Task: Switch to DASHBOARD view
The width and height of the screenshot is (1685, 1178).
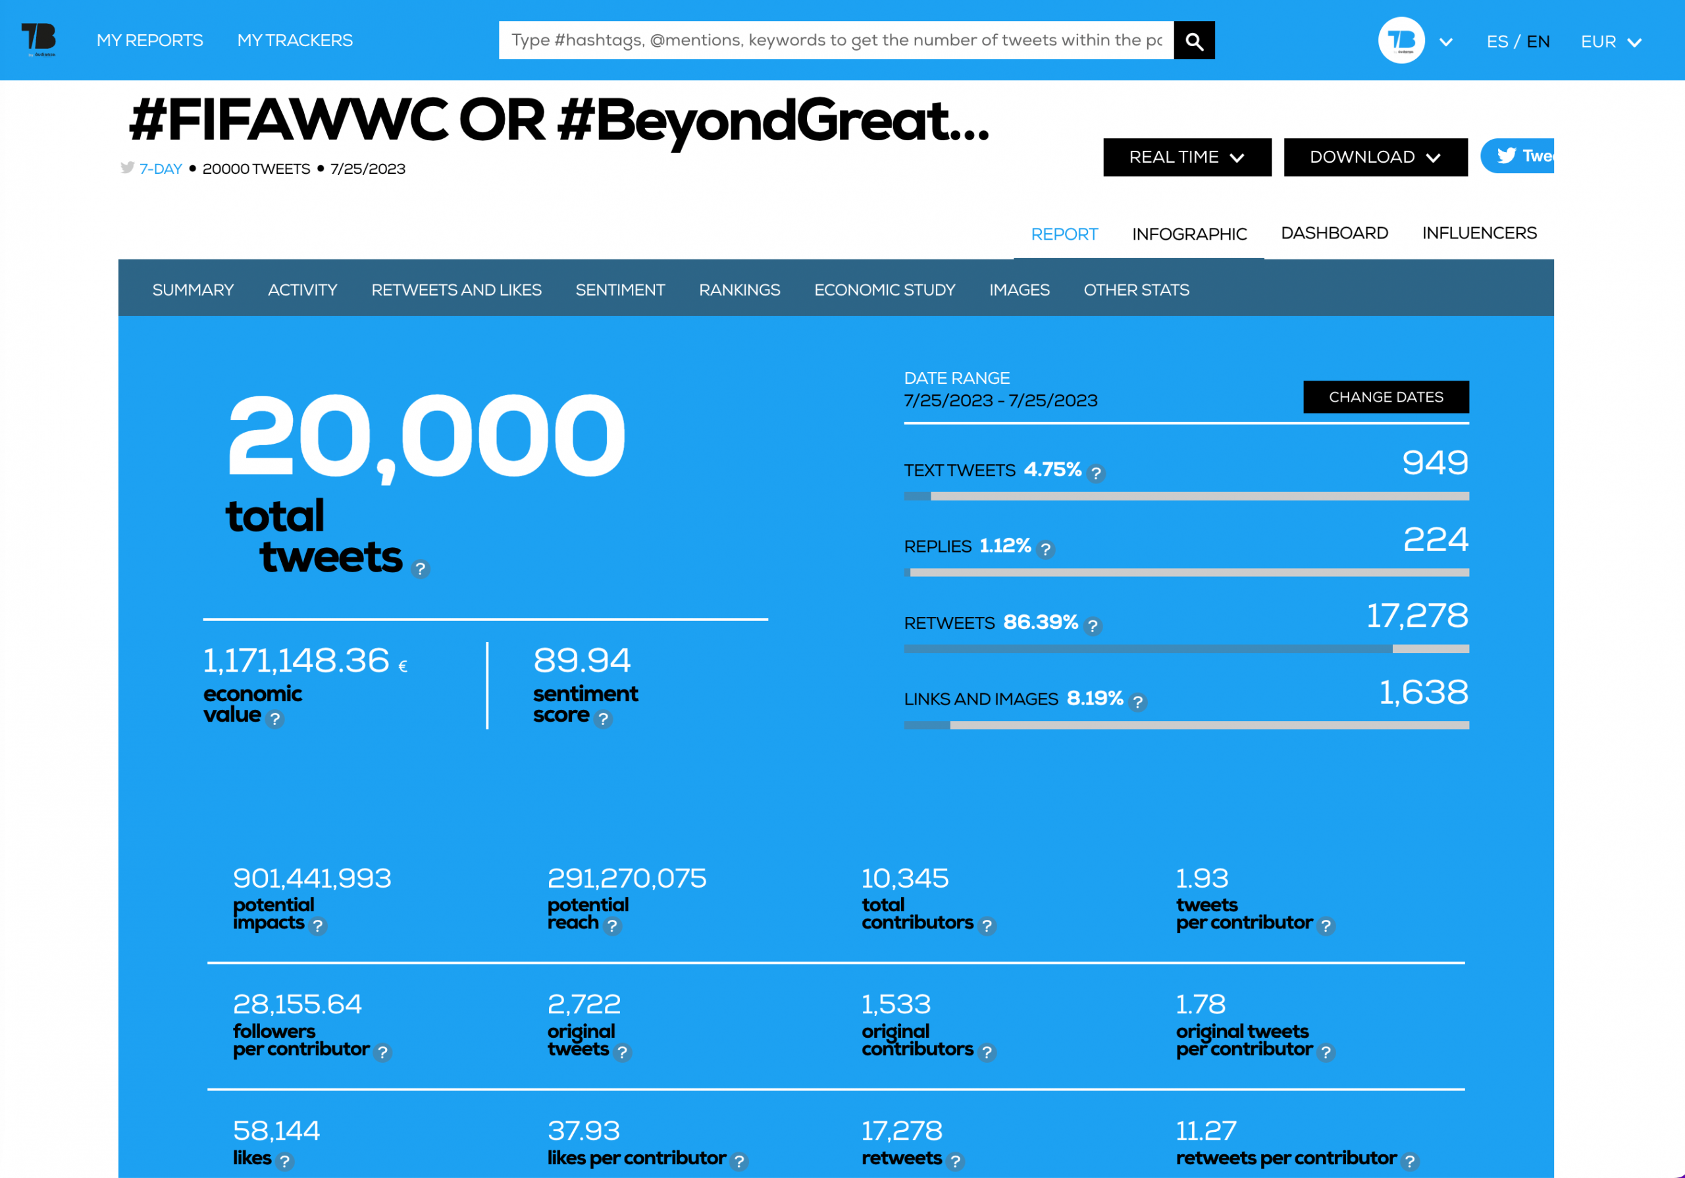Action: tap(1335, 232)
